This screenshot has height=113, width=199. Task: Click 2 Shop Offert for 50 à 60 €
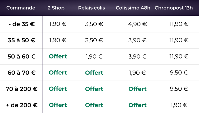[58, 56]
